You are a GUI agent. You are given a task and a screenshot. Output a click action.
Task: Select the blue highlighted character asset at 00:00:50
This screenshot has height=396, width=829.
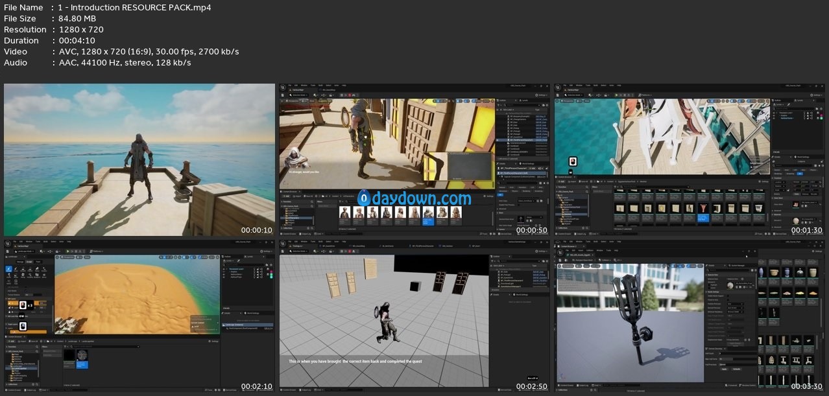click(428, 215)
